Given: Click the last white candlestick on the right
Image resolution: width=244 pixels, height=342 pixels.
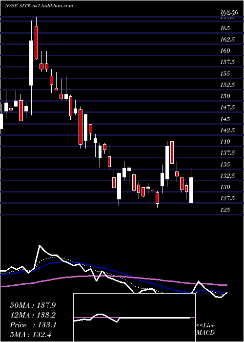Looking at the screenshot, I should [x=191, y=190].
